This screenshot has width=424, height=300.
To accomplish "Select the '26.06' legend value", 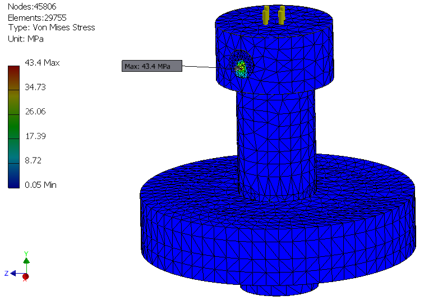I will [x=35, y=112].
